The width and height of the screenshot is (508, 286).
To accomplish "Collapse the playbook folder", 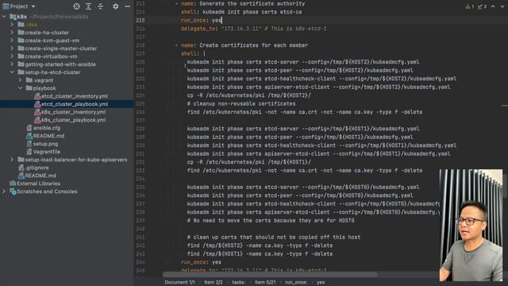I will tap(20, 88).
